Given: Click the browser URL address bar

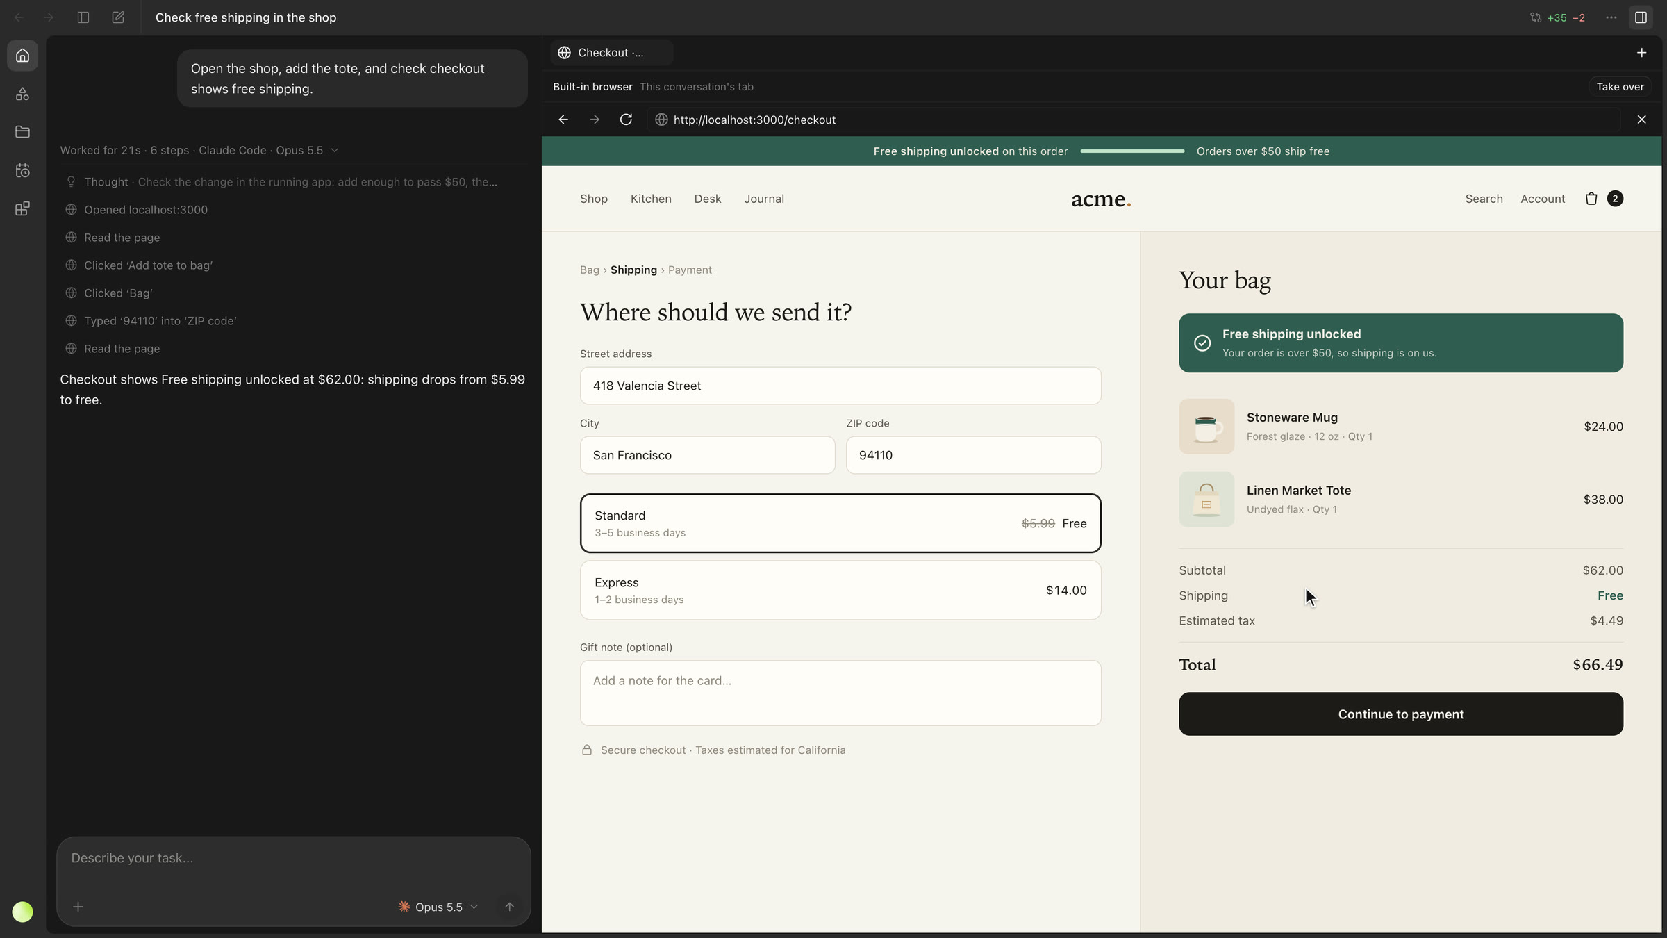Looking at the screenshot, I should [x=1134, y=120].
